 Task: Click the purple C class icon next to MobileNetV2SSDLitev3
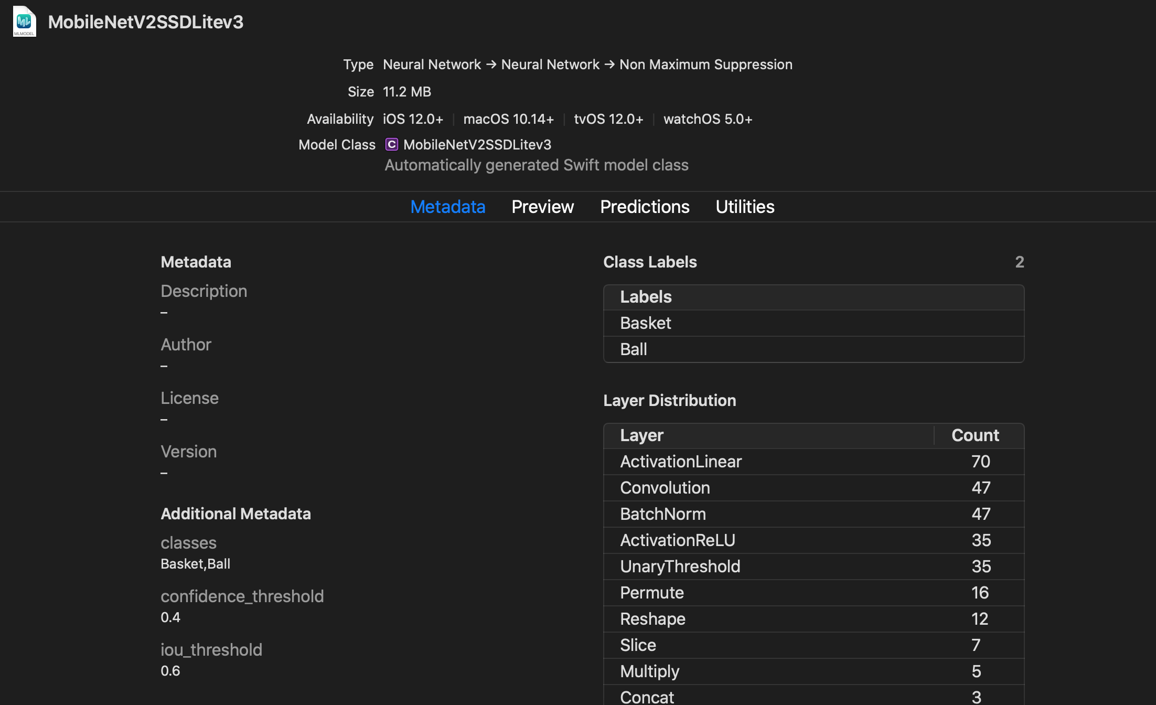tap(391, 145)
